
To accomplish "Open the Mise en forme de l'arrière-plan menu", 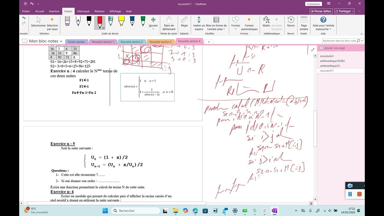I will (216, 23).
